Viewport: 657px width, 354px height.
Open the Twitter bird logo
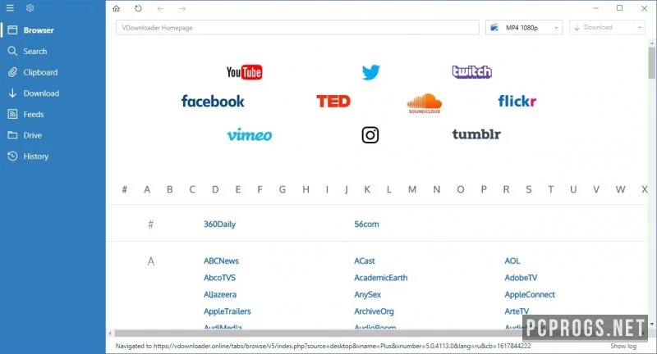(371, 72)
